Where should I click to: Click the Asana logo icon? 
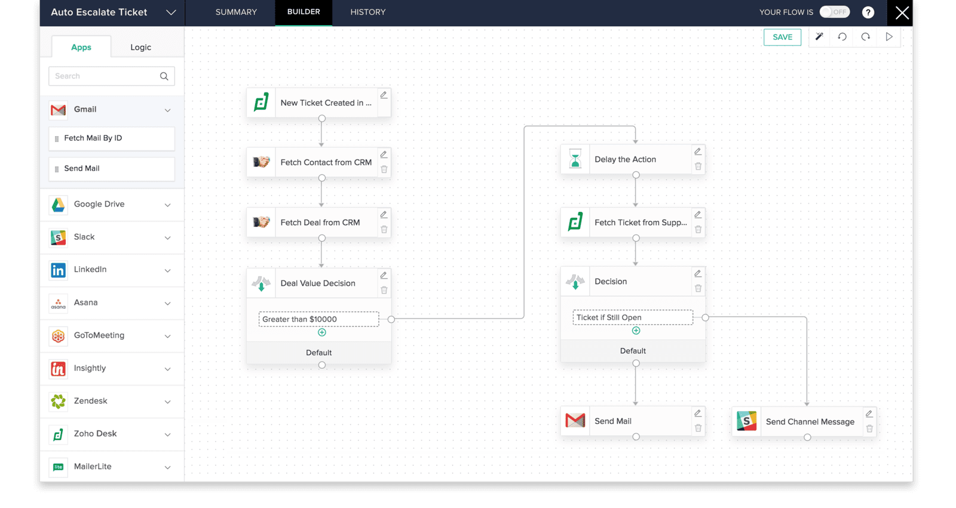[x=58, y=303]
